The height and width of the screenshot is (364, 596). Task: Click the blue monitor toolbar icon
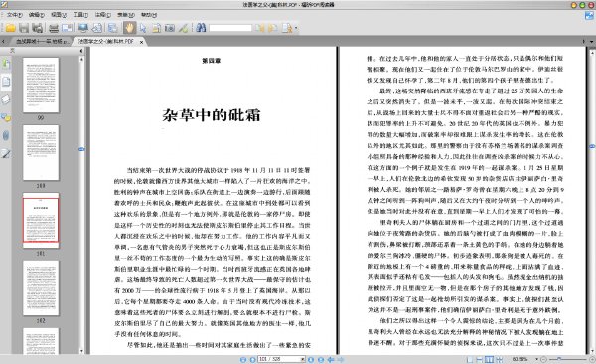coord(82,28)
